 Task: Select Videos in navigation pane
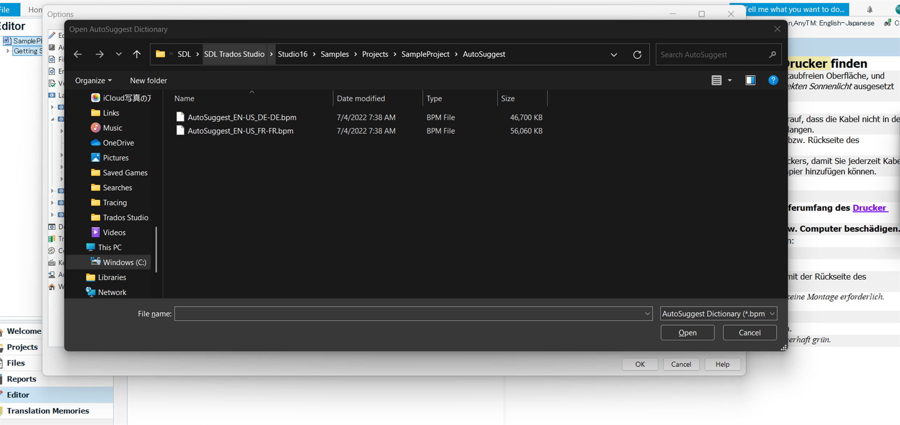[108, 233]
